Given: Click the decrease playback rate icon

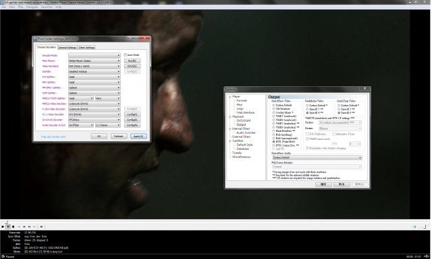Looking at the screenshot, I should pos(24,227).
